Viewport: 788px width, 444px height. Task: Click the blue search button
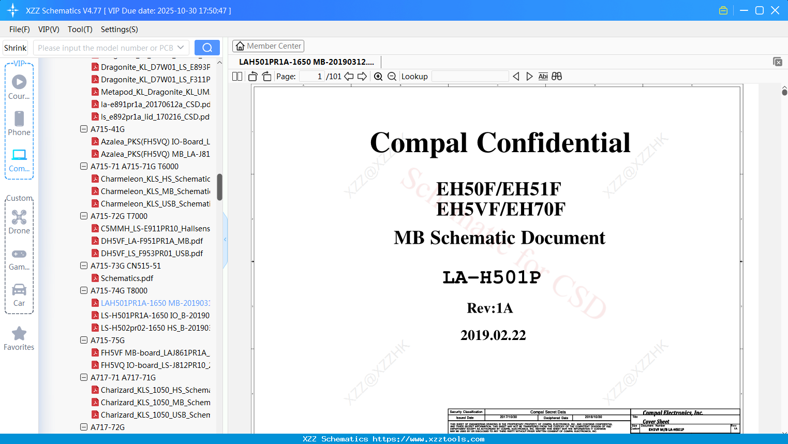coord(207,48)
